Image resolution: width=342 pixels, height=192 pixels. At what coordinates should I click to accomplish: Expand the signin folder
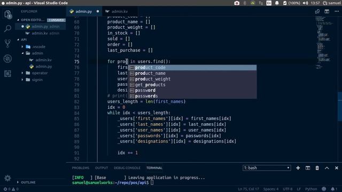click(22, 79)
